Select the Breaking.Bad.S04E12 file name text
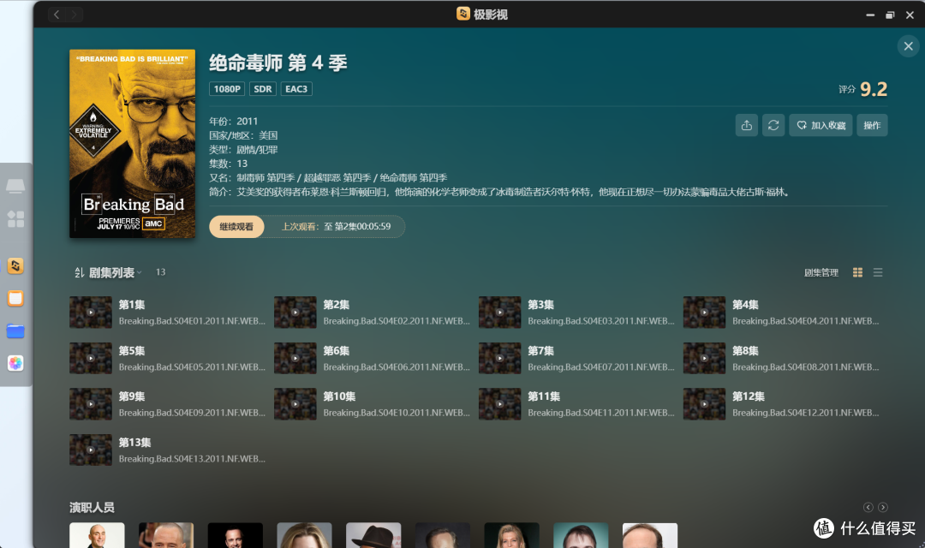 pyautogui.click(x=806, y=413)
